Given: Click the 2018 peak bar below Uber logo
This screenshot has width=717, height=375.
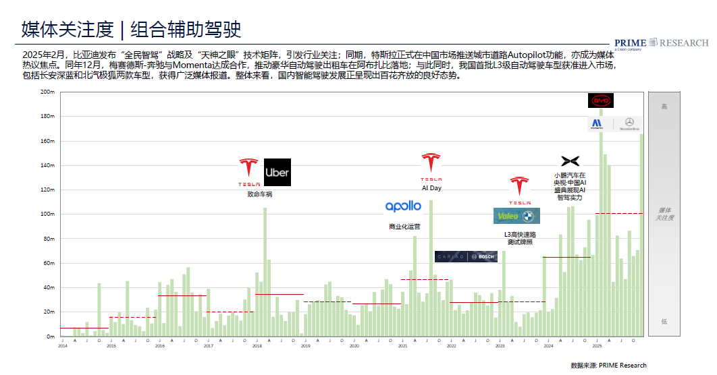Looking at the screenshot, I should tap(265, 272).
